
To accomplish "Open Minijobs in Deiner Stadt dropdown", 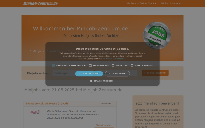I will pyautogui.click(x=141, y=3).
